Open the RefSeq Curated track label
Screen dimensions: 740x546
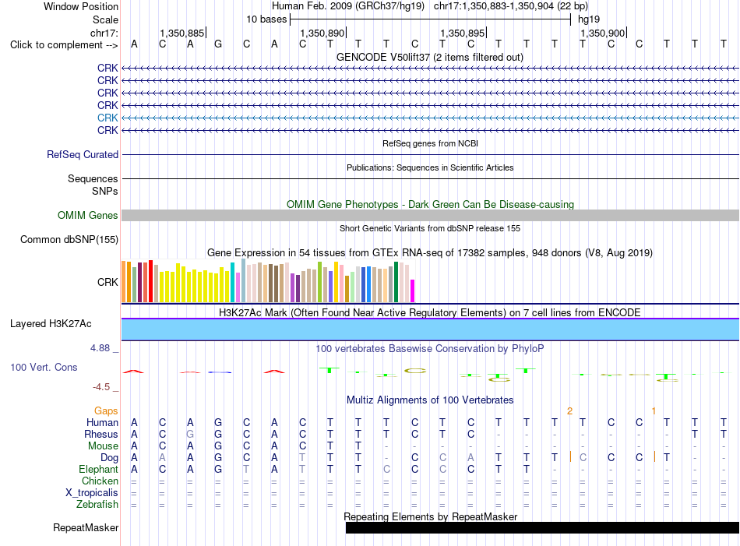click(83, 154)
